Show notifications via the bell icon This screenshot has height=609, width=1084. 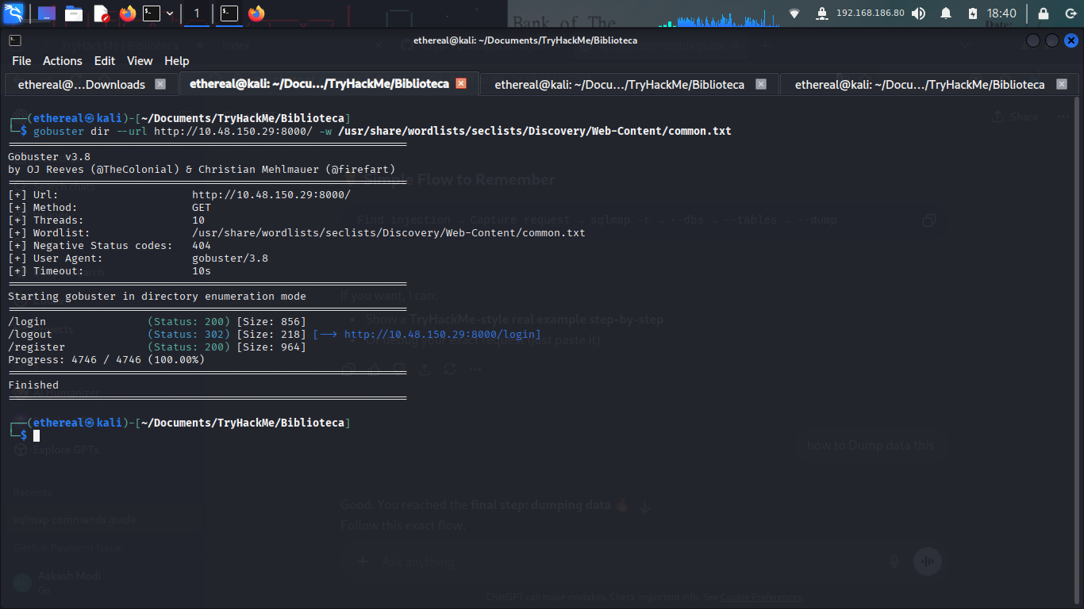point(946,13)
